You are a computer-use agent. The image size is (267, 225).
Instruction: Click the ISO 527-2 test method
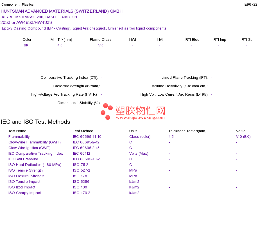[82, 170]
